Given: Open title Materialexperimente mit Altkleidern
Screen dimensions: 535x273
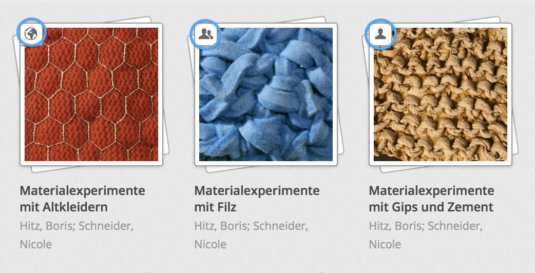Looking at the screenshot, I should coord(83,199).
